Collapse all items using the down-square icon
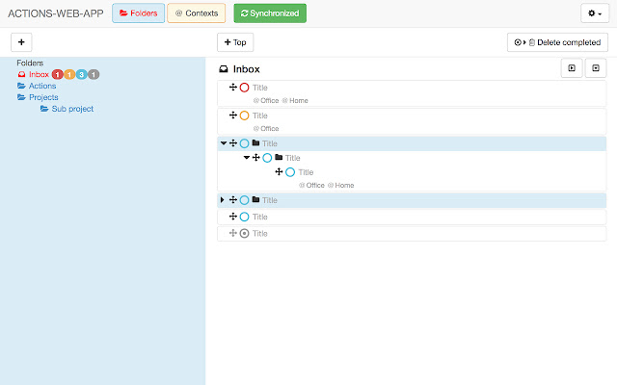This screenshot has height=385, width=617. (x=596, y=68)
